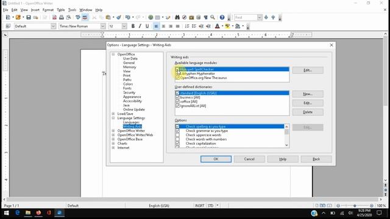Expand the OpenOffice Base node
390x219 pixels.
pyautogui.click(x=113, y=139)
